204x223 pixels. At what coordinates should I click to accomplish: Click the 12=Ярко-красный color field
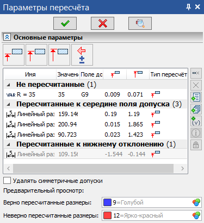(152, 215)
